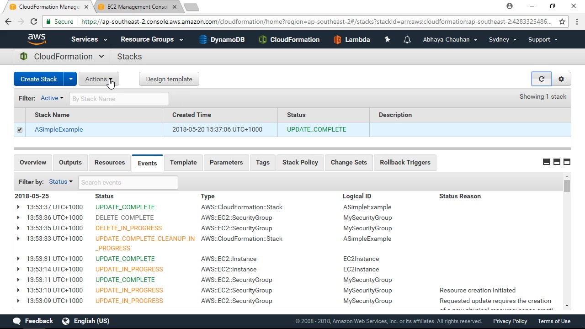The height and width of the screenshot is (329, 585).
Task: Expand the 13:53:35 DELETE_IN_PROGRESS event row
Action: tap(18, 228)
